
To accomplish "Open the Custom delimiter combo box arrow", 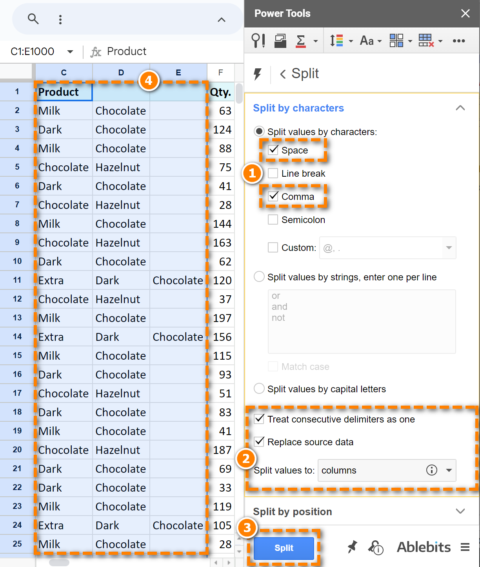I will (x=449, y=248).
